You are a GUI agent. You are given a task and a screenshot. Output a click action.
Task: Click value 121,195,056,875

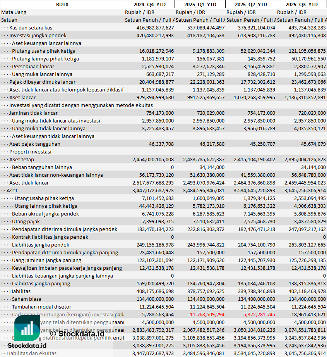(307, 51)
